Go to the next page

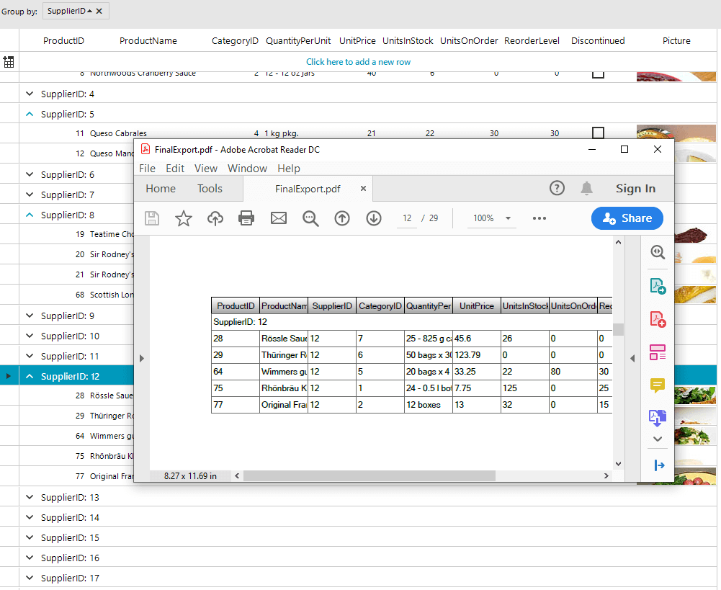[x=373, y=218]
